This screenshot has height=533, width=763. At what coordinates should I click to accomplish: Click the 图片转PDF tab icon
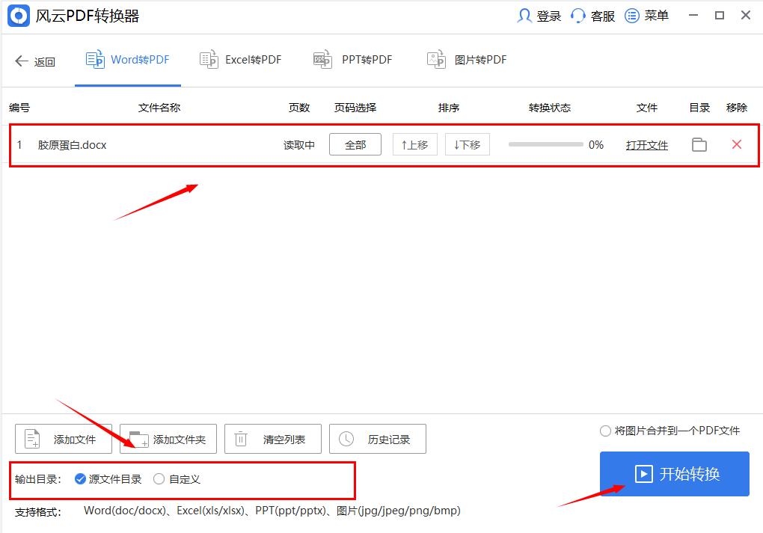pyautogui.click(x=437, y=58)
